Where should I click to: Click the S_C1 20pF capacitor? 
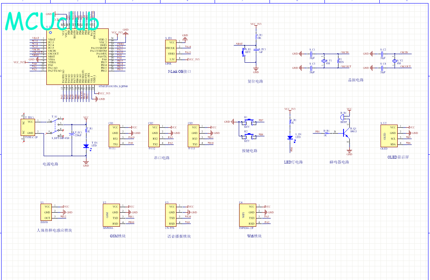pos(312,54)
